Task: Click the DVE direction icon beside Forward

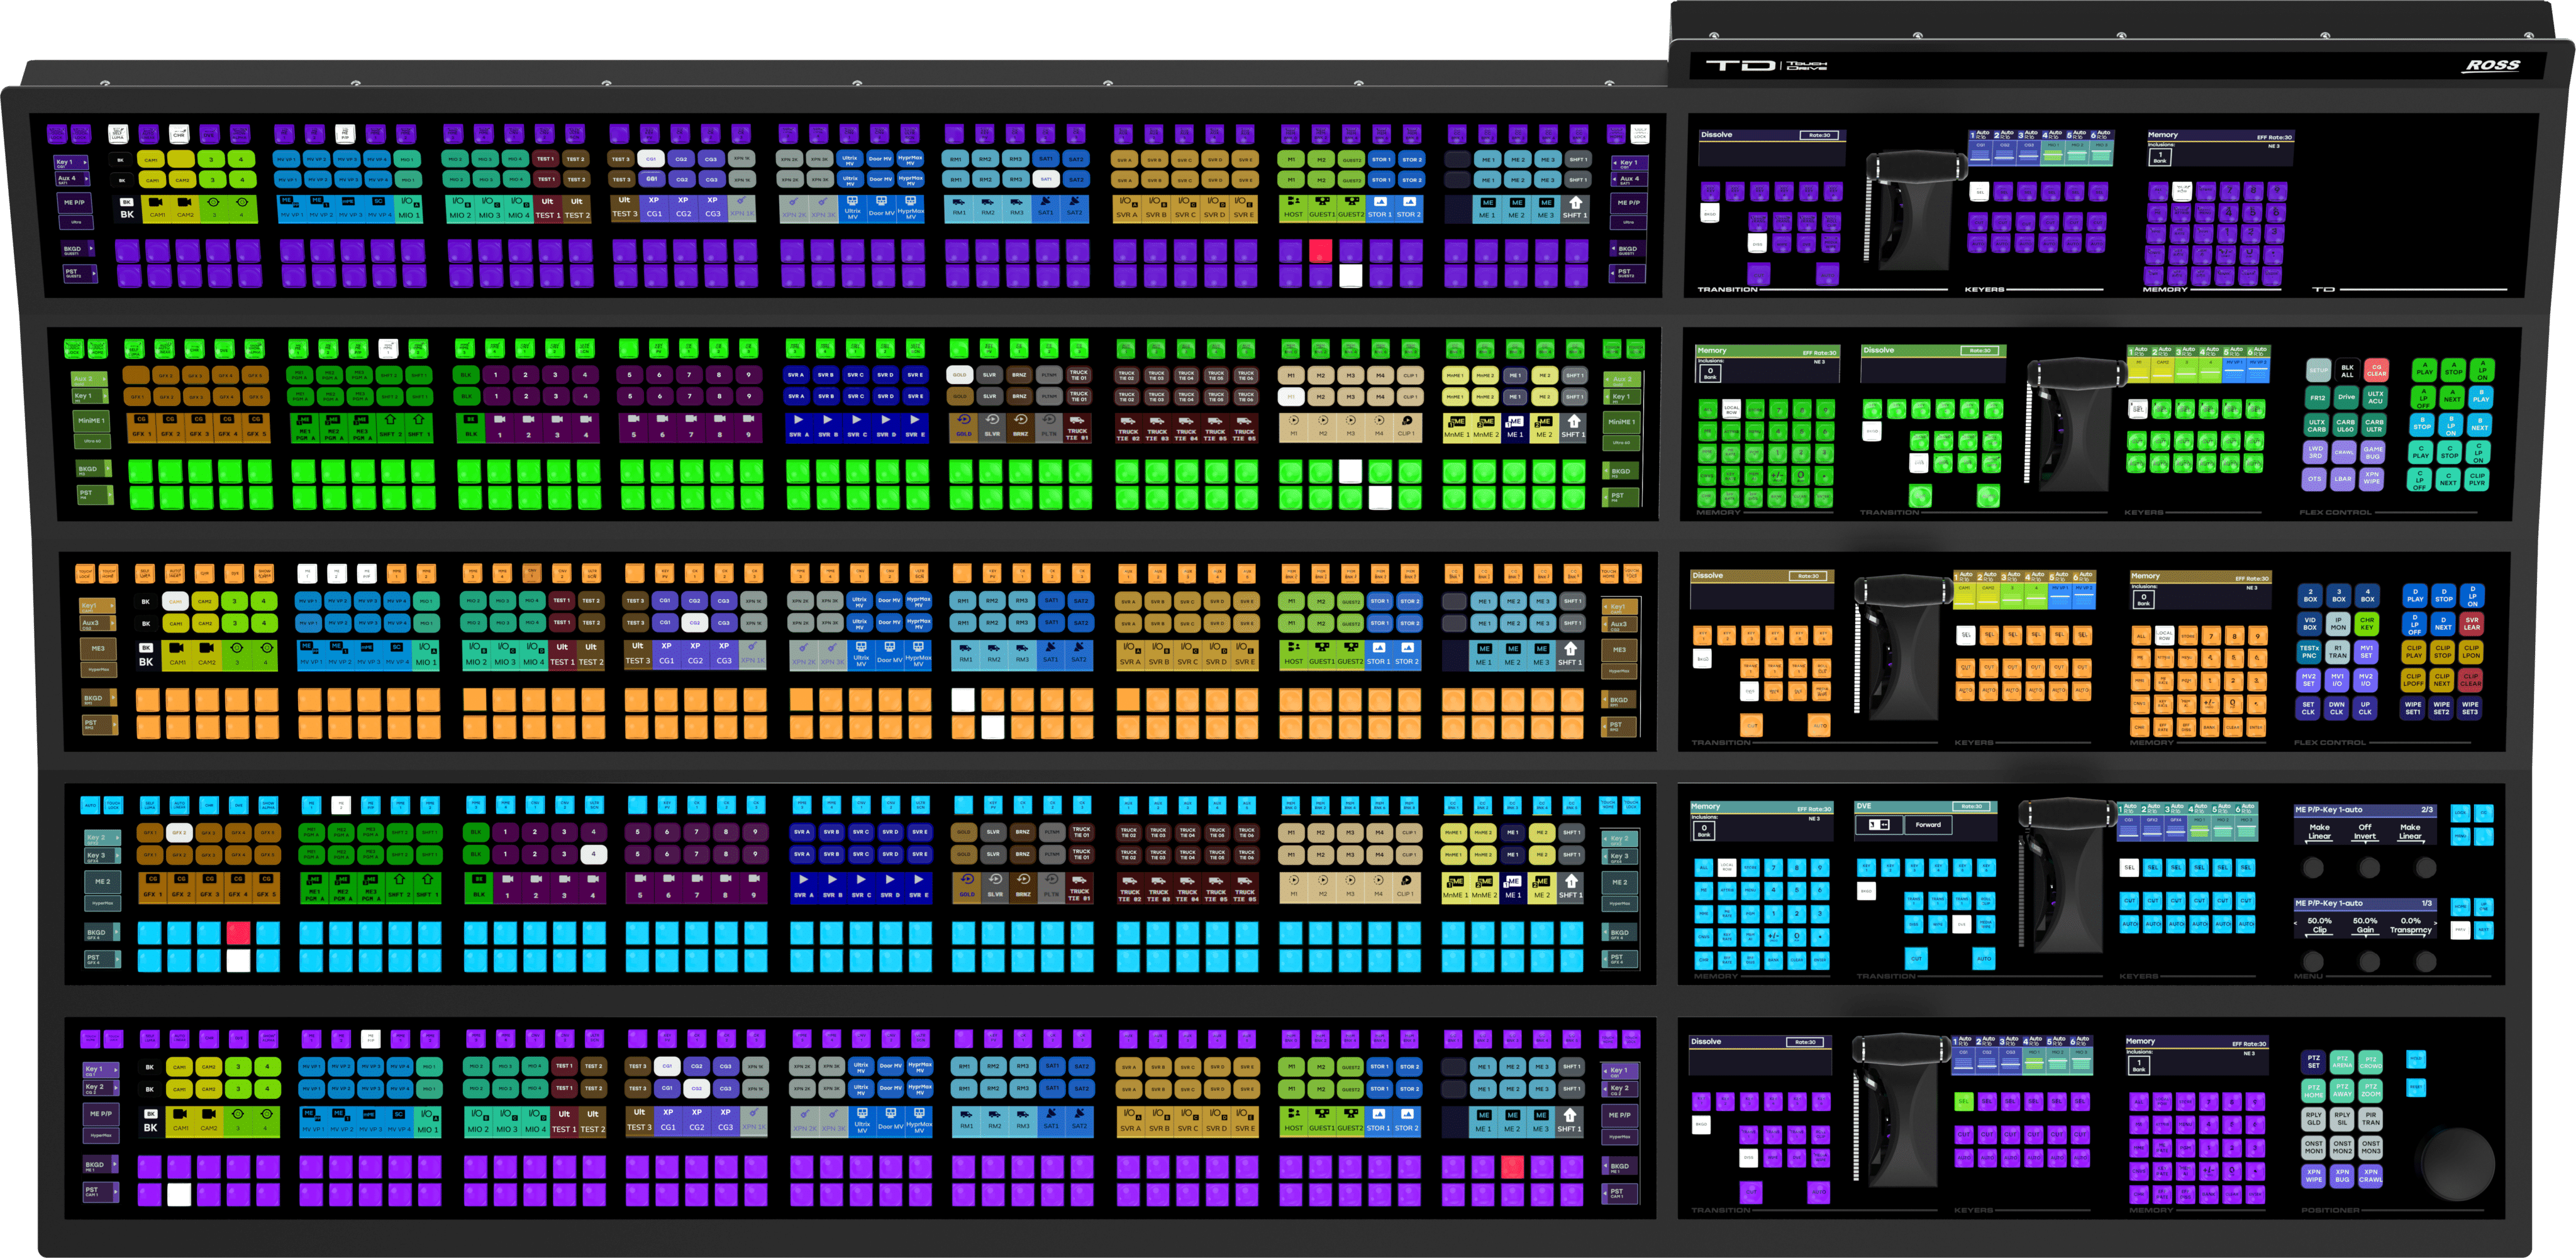Action: pyautogui.click(x=1878, y=825)
